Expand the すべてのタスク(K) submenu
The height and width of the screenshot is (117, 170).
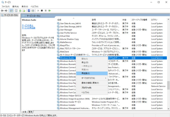(92, 78)
